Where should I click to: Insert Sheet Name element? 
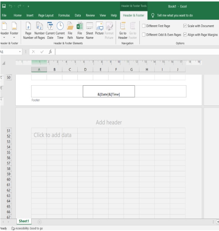click(90, 30)
